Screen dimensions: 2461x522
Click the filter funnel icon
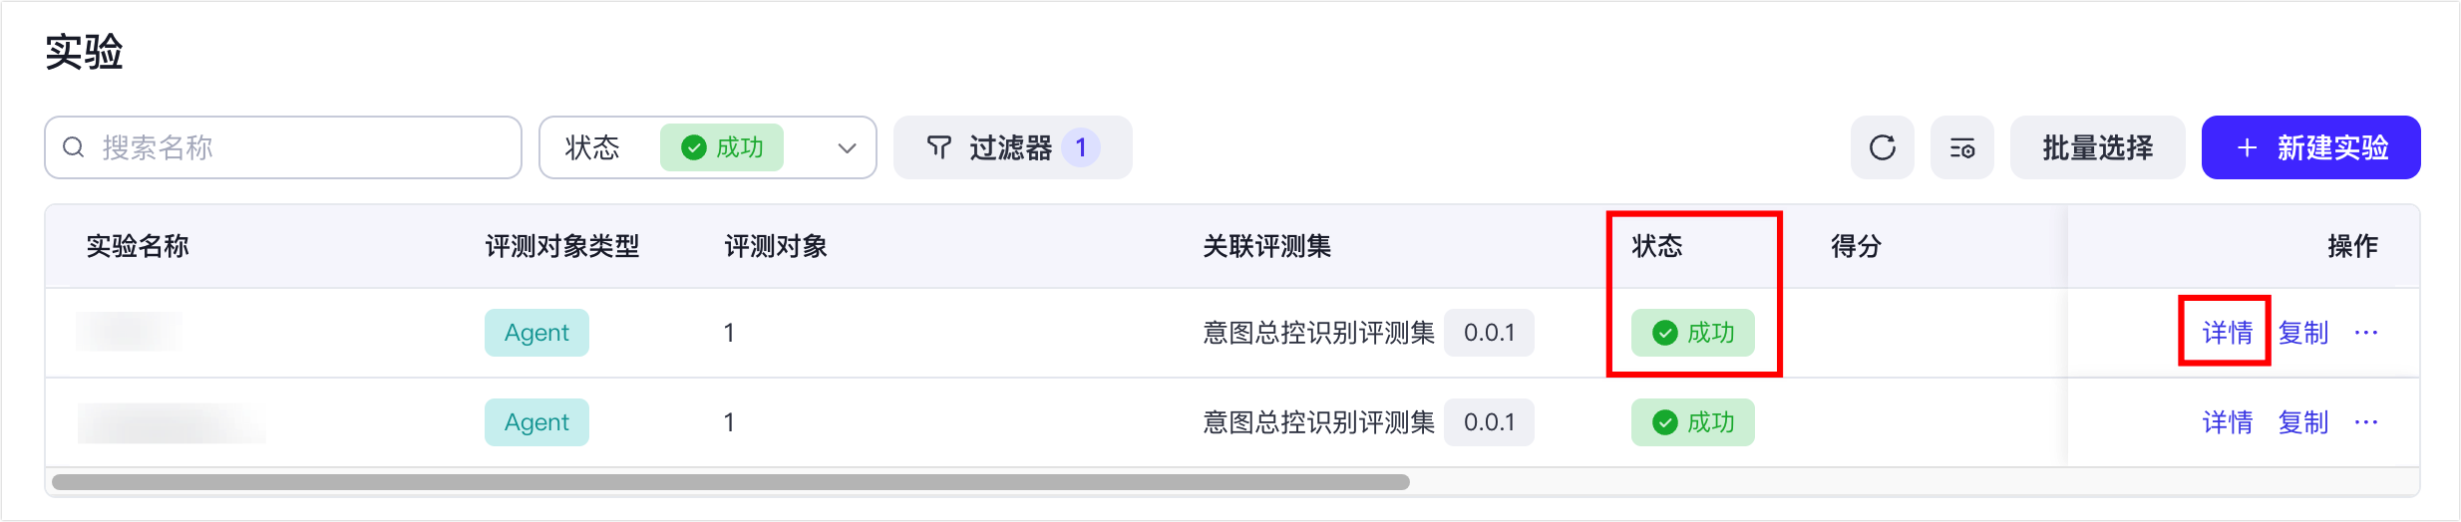938,147
